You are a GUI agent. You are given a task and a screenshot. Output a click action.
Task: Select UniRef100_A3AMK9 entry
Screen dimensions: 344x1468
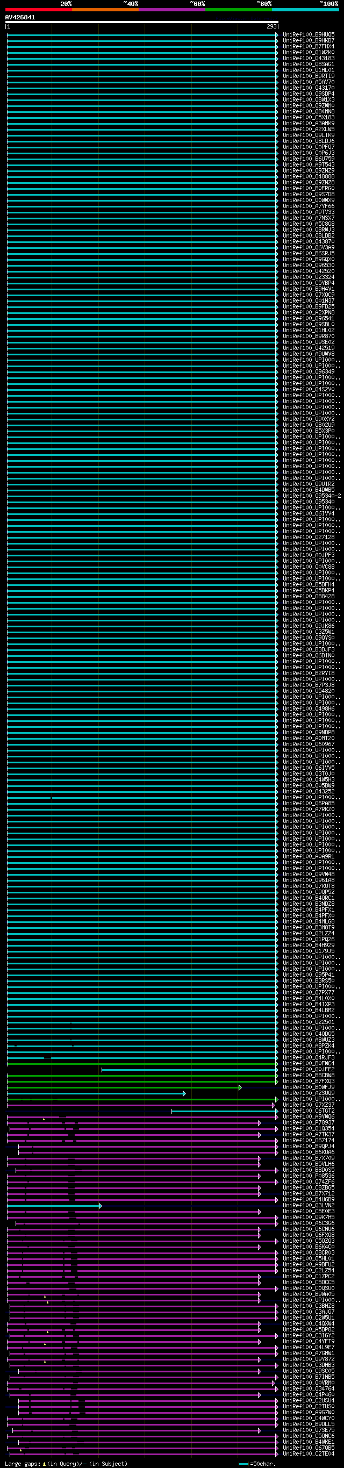pos(309,123)
